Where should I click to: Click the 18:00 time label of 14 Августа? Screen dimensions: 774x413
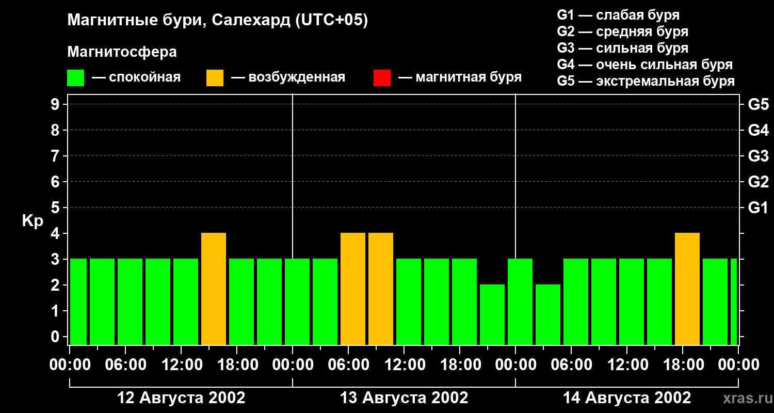[683, 365]
